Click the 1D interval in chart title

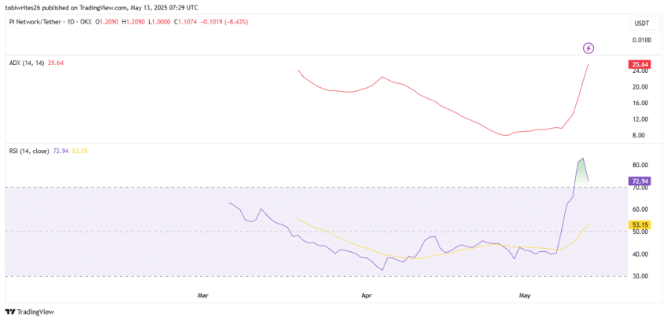tap(76, 21)
